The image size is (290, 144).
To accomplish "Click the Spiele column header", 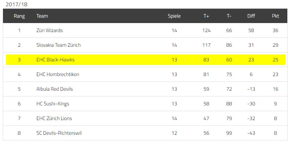I will [x=174, y=16].
